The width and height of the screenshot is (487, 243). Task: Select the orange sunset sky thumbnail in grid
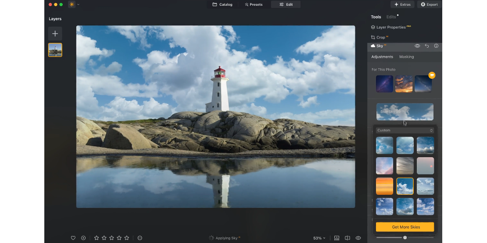pos(384,186)
